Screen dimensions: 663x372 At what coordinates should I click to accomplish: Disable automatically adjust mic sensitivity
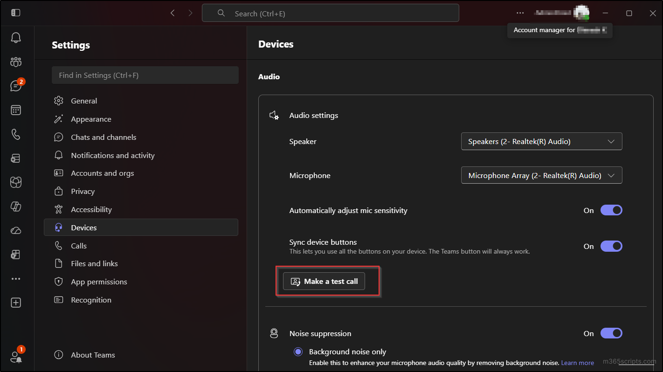click(611, 210)
